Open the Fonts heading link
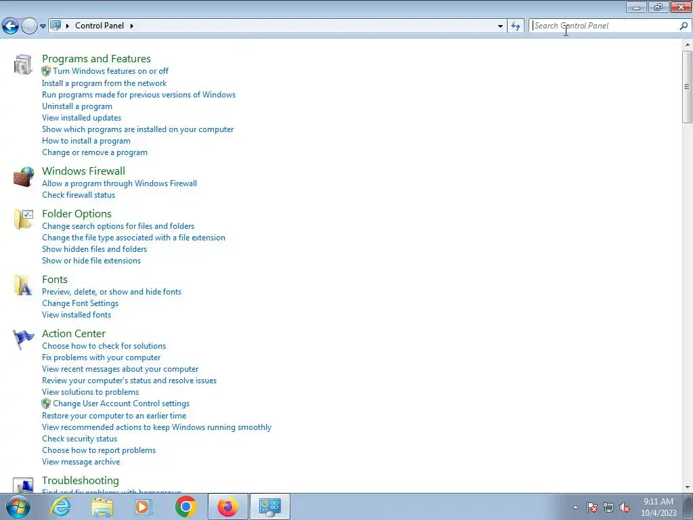 click(x=55, y=280)
